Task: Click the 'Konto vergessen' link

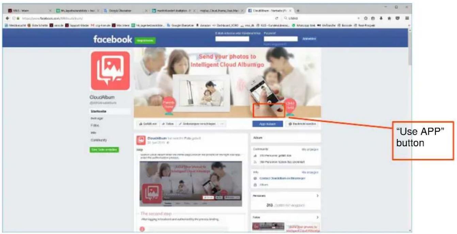Action: tap(275, 44)
